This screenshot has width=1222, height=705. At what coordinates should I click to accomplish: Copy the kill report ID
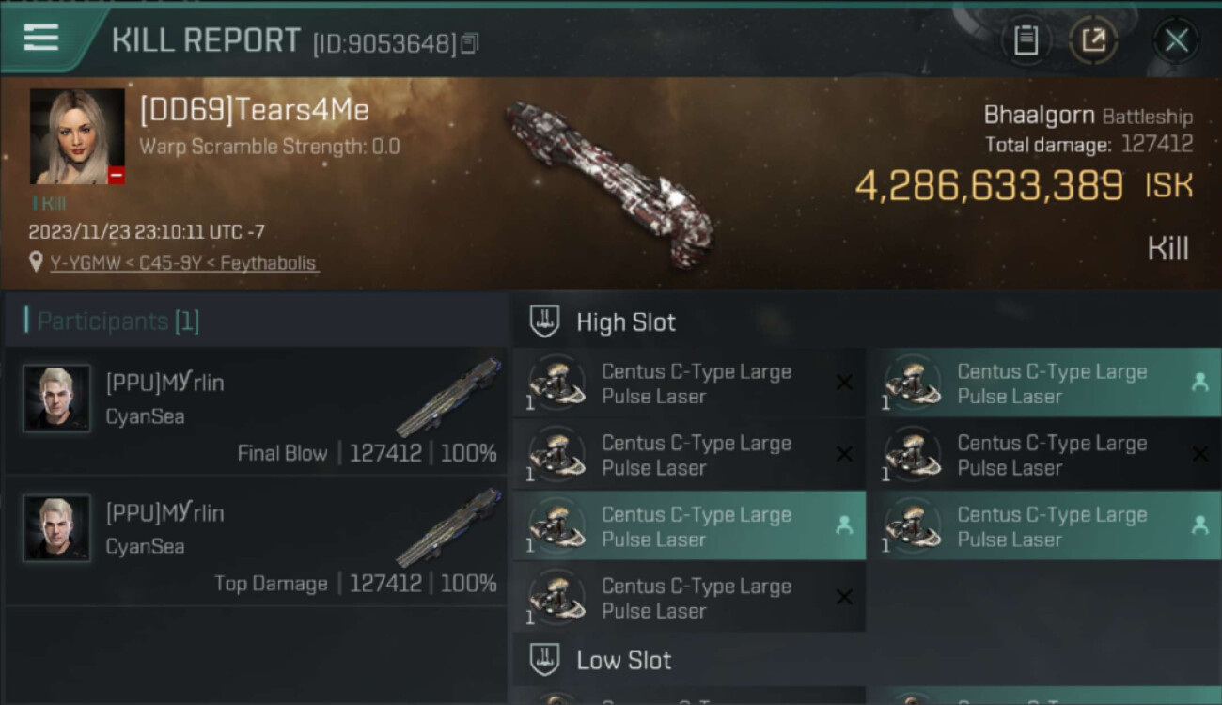(x=469, y=43)
